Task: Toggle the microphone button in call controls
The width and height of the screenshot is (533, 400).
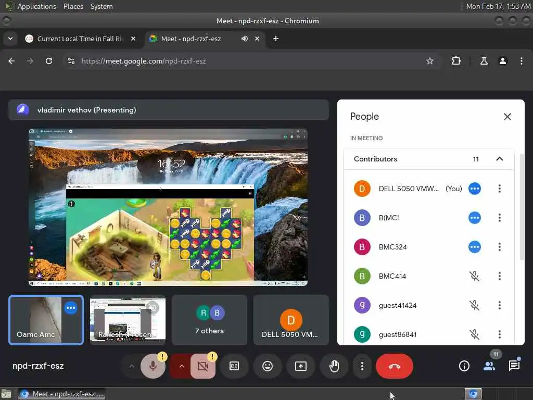Action: [153, 366]
